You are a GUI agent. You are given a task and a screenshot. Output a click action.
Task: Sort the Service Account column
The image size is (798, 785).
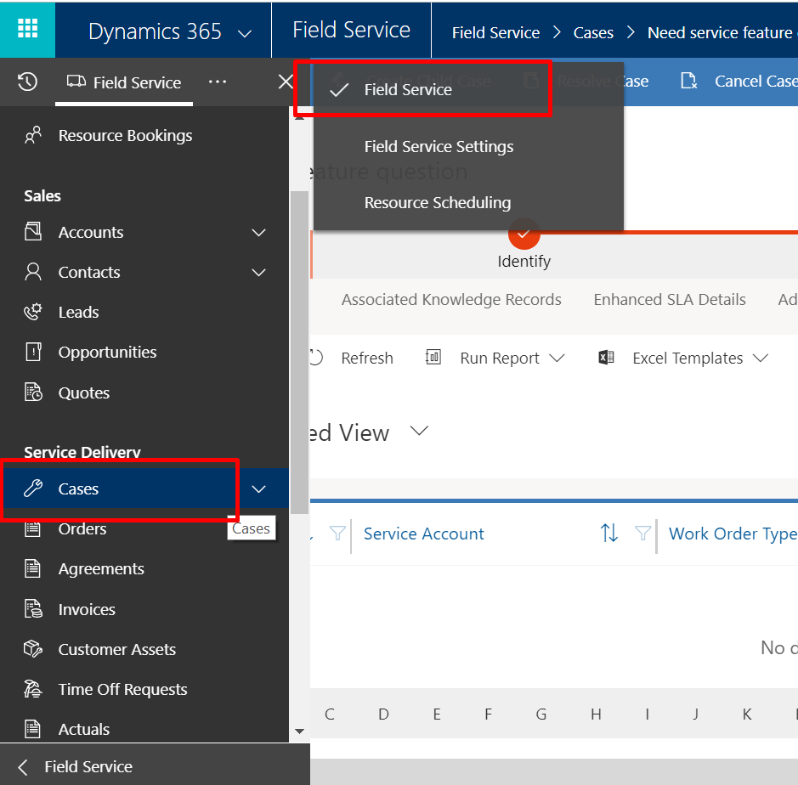(608, 534)
